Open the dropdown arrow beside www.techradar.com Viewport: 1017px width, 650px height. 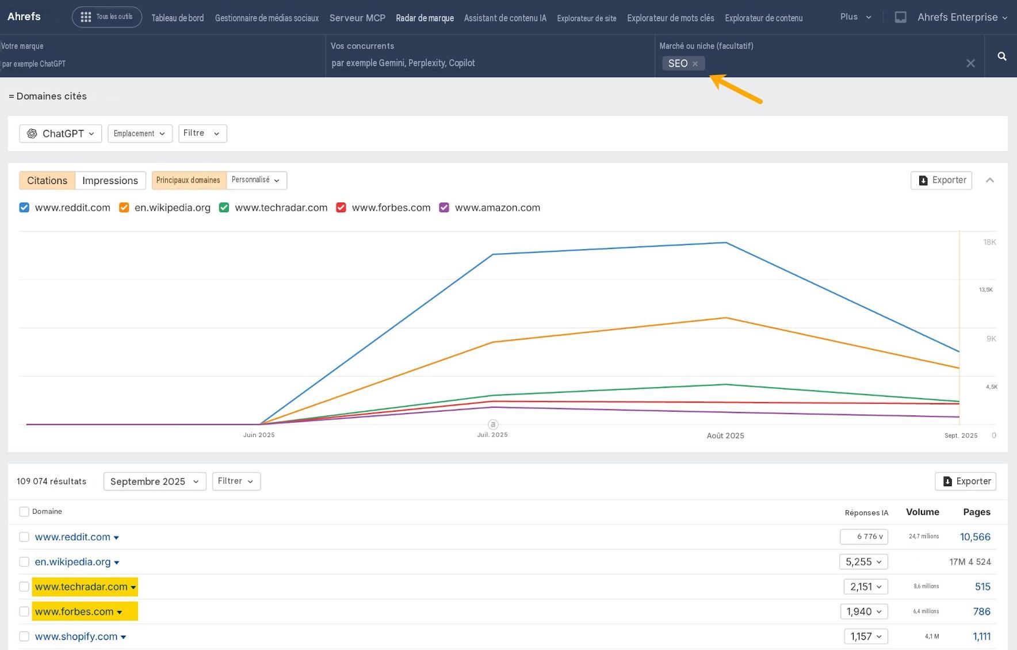point(133,587)
